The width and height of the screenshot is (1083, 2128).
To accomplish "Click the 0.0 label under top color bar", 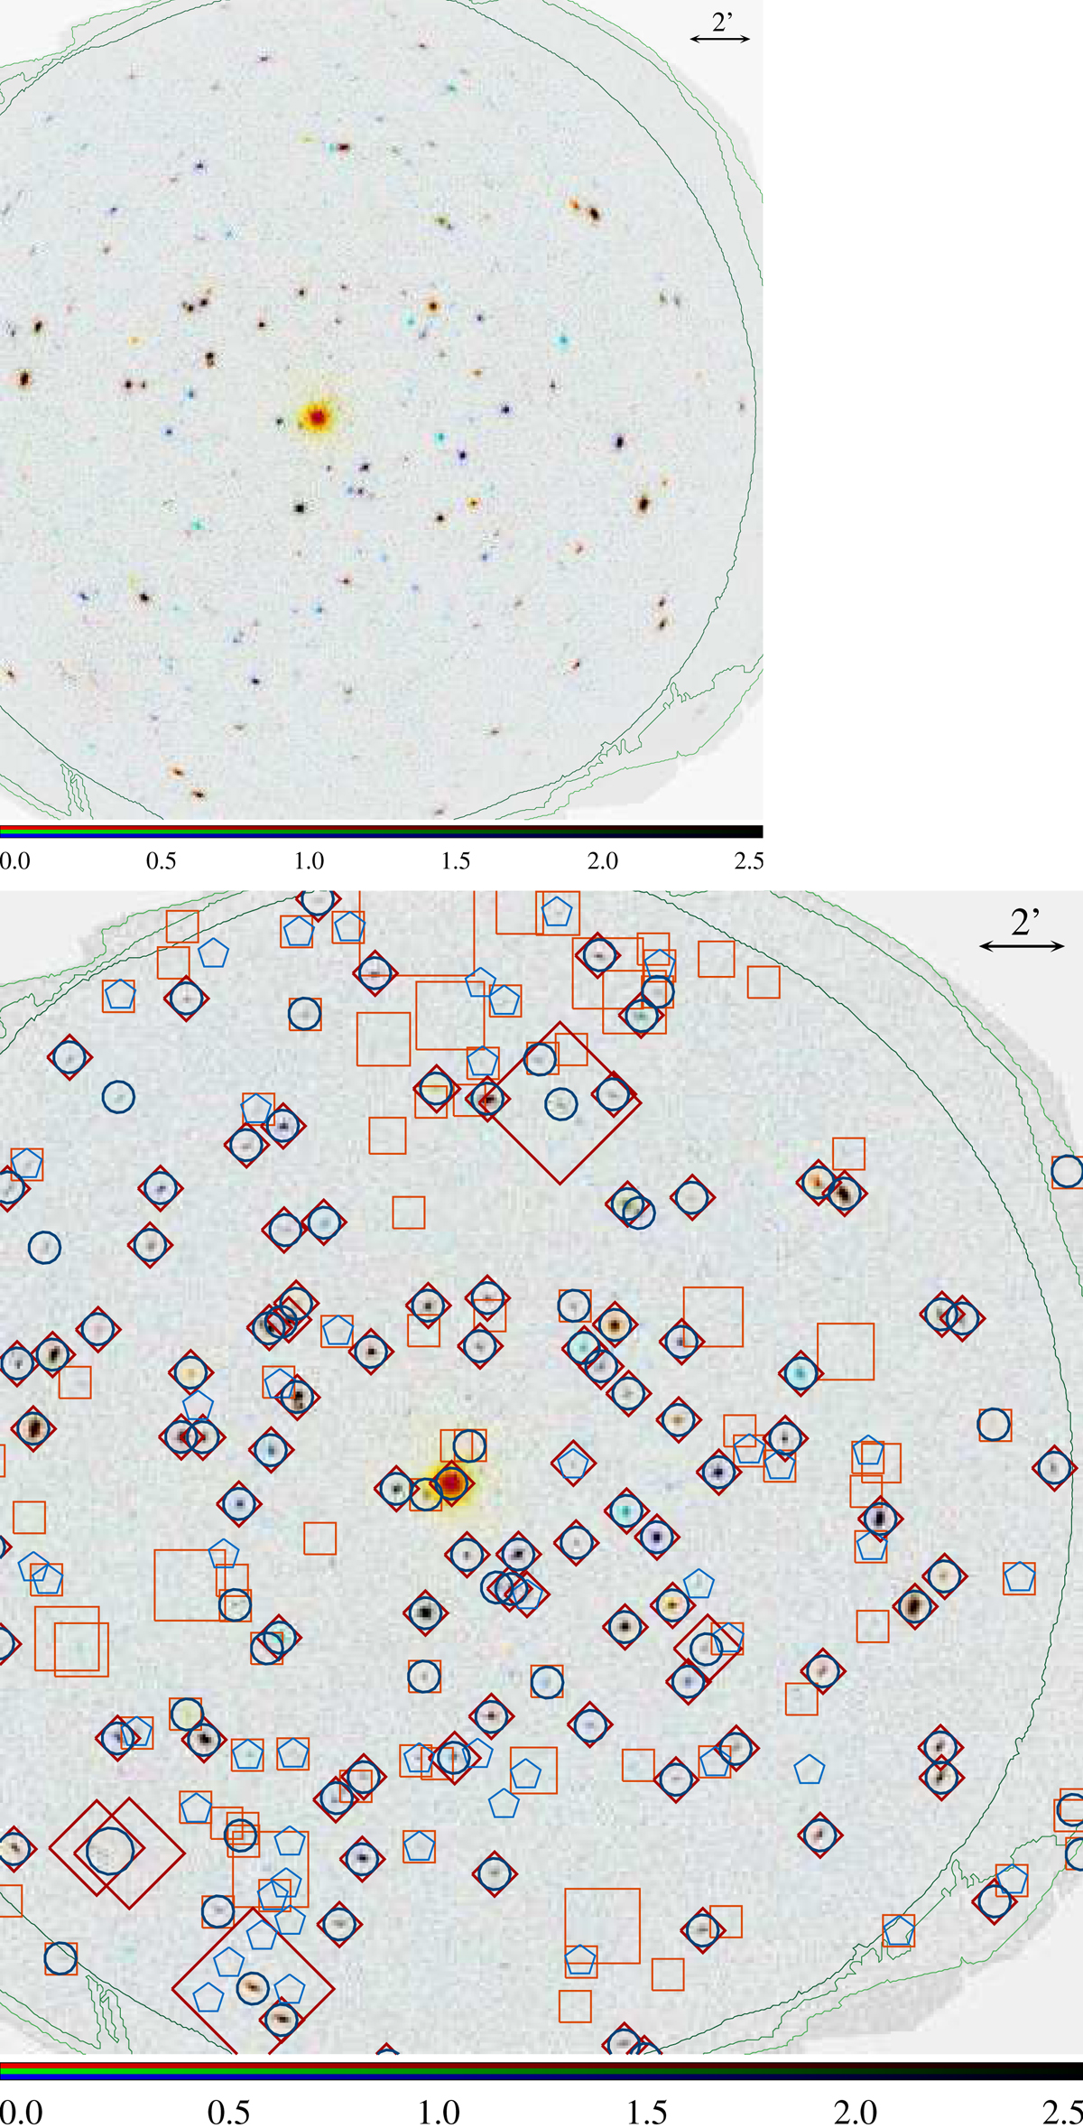I will click(15, 860).
